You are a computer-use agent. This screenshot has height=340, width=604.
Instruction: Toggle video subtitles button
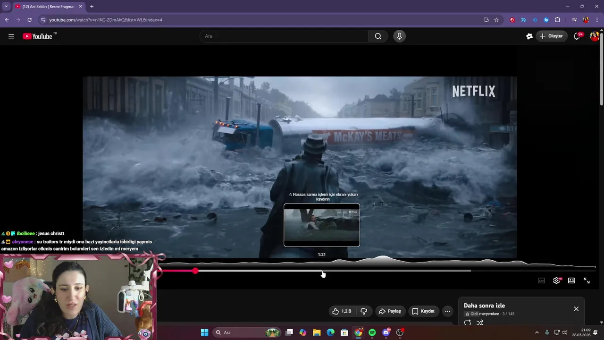pyautogui.click(x=541, y=280)
